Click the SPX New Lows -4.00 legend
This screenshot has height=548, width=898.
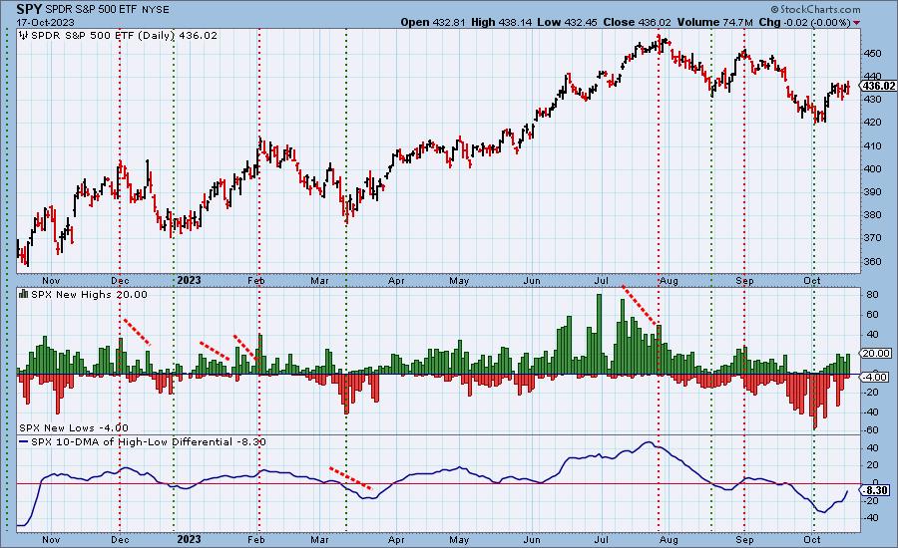74,427
